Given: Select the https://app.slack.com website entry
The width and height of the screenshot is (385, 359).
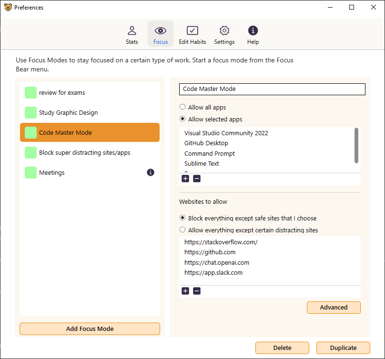Looking at the screenshot, I should [213, 273].
